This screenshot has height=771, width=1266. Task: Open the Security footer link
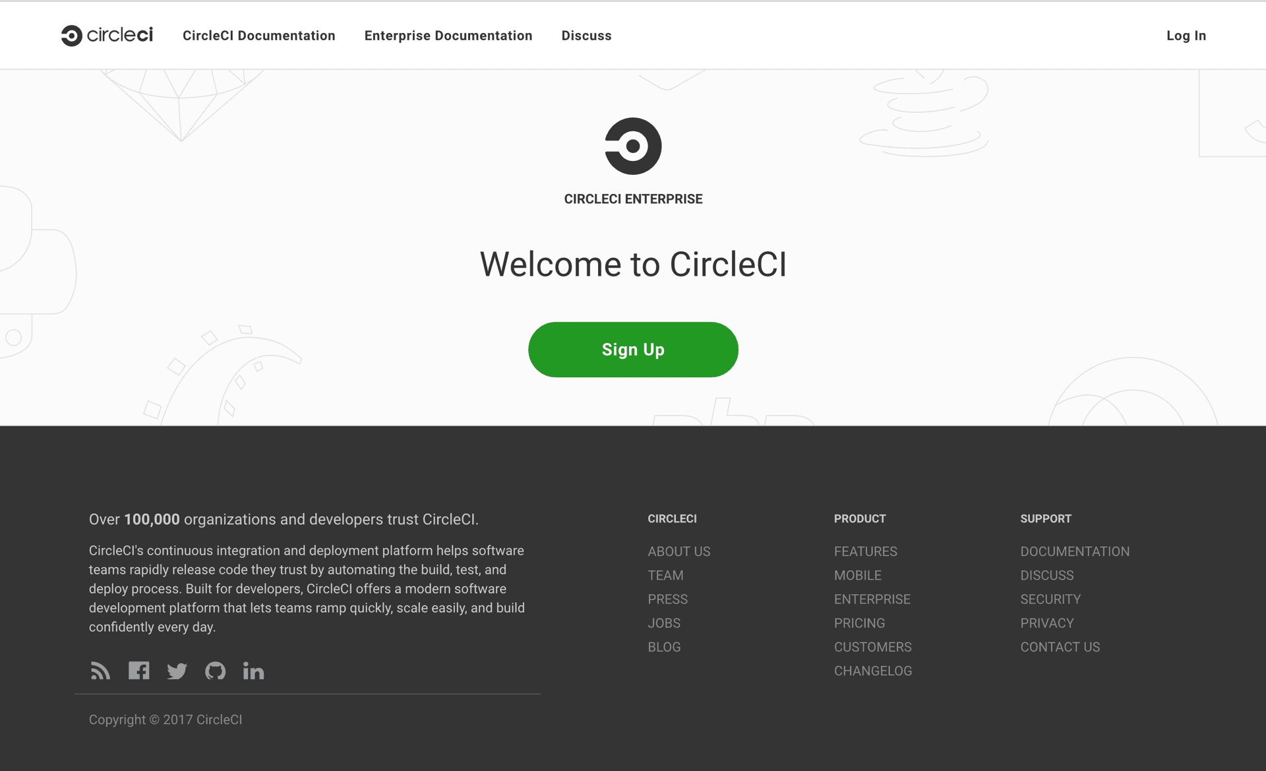coord(1050,599)
